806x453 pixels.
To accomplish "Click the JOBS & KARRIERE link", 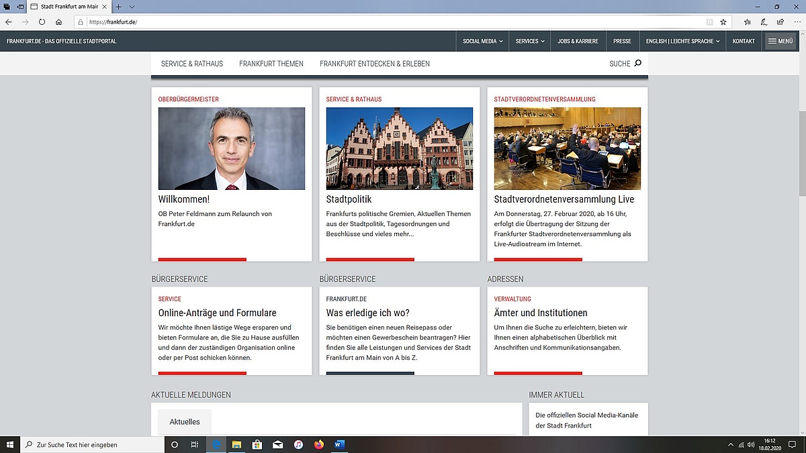I will coord(578,41).
